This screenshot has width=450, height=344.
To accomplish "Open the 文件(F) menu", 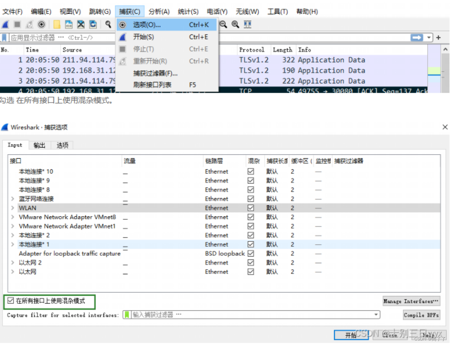I will click(12, 12).
